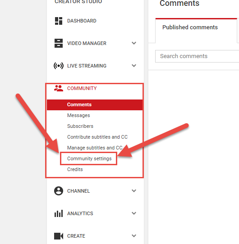
Task: Click the Analytics bar chart icon
Action: point(59,213)
